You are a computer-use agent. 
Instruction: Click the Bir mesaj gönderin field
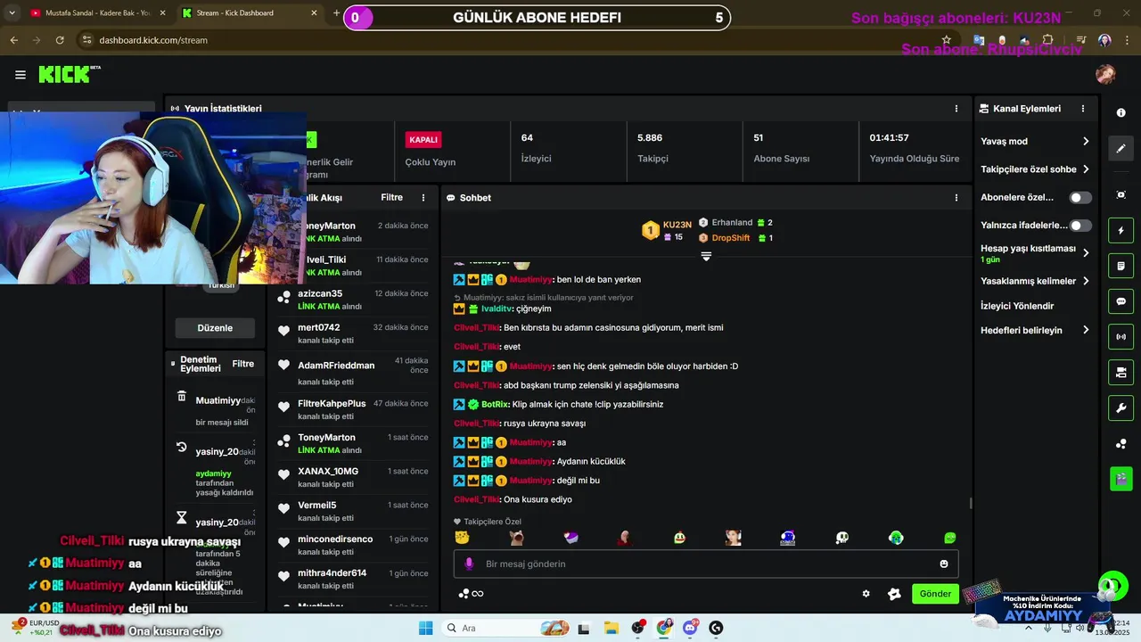(706, 564)
